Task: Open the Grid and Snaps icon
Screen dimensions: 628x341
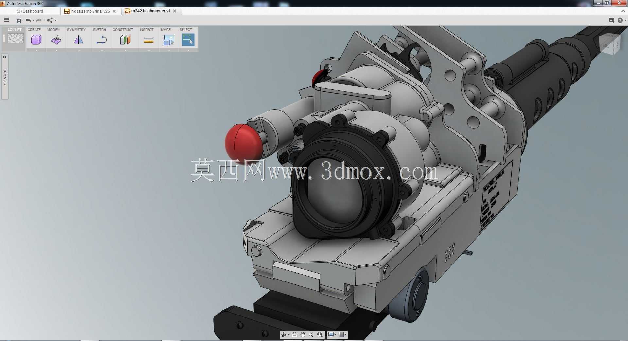Action: click(x=341, y=335)
